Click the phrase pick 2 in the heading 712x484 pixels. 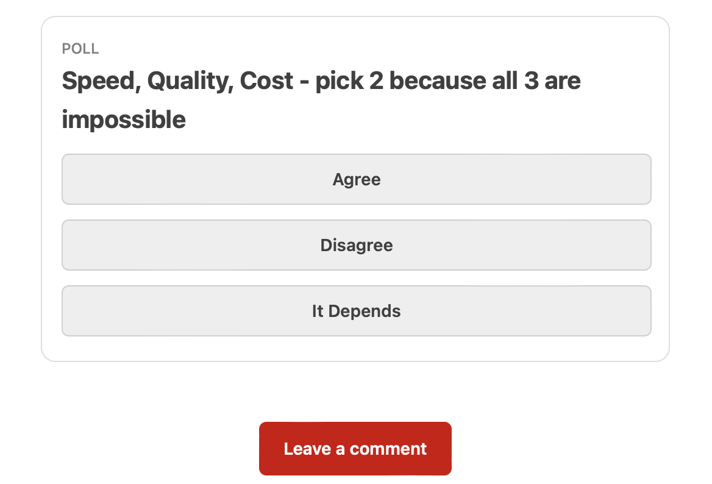pyautogui.click(x=349, y=81)
